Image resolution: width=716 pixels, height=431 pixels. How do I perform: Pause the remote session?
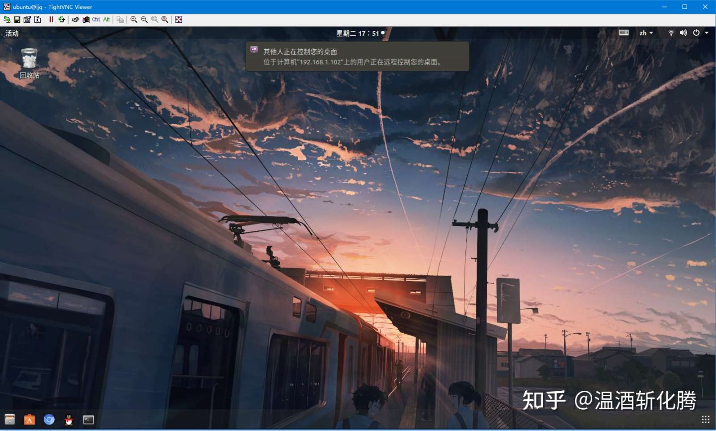pyautogui.click(x=51, y=19)
